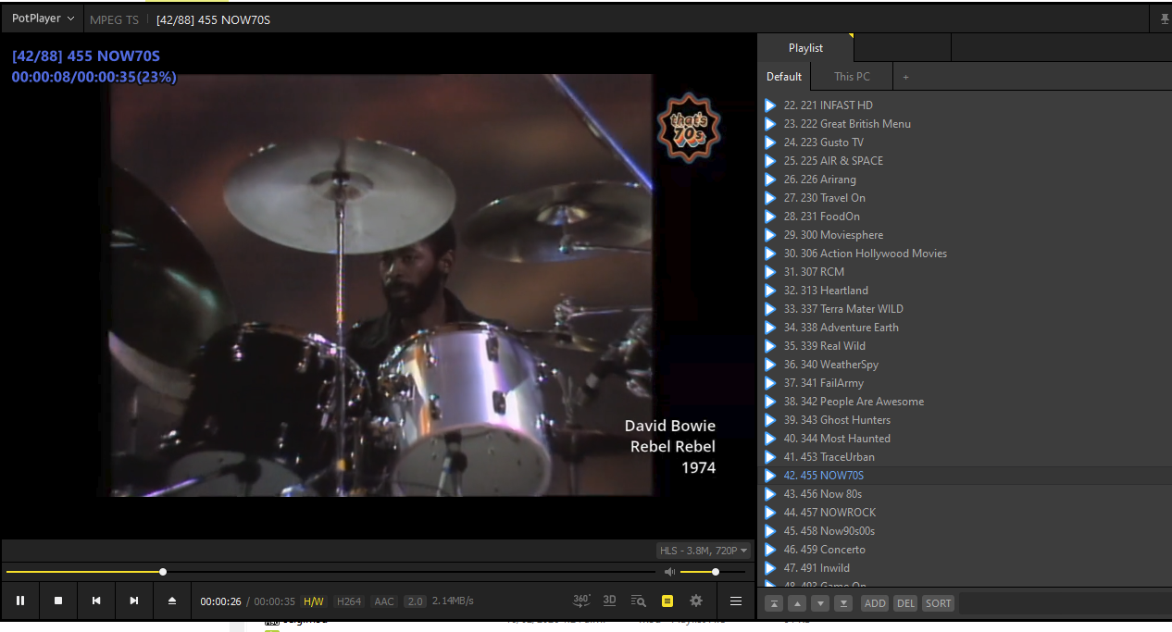Select playlist item 43. 456 Now 80s
This screenshot has width=1172, height=632.
click(x=966, y=494)
